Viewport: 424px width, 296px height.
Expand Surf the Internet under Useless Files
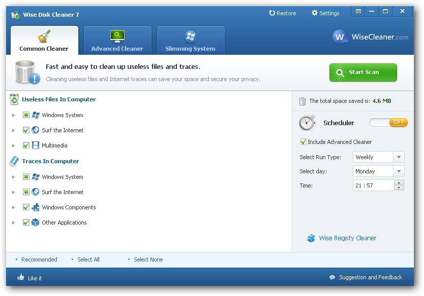[x=13, y=130]
